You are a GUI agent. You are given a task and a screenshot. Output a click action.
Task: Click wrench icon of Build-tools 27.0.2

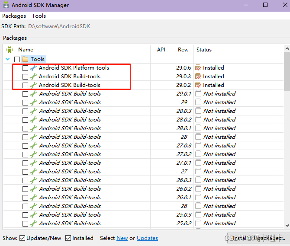tap(33, 155)
